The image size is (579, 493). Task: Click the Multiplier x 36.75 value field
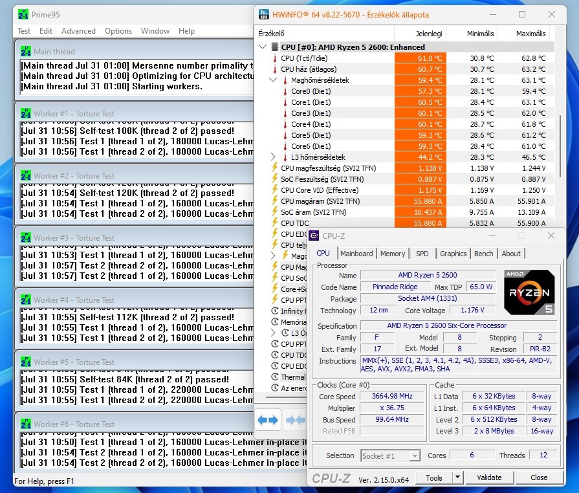coord(392,408)
